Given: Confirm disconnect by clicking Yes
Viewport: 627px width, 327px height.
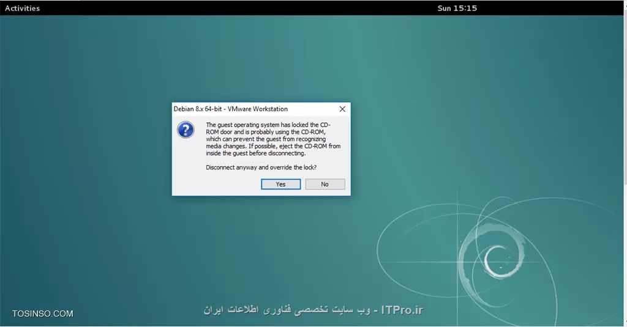Looking at the screenshot, I should 280,184.
